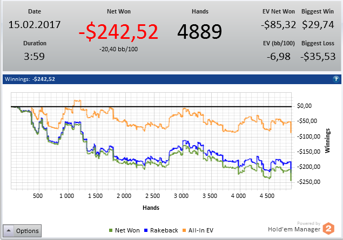This screenshot has height=240, width=343.
Task: Click the blue Rakeback legend swatch
Action: click(x=146, y=230)
